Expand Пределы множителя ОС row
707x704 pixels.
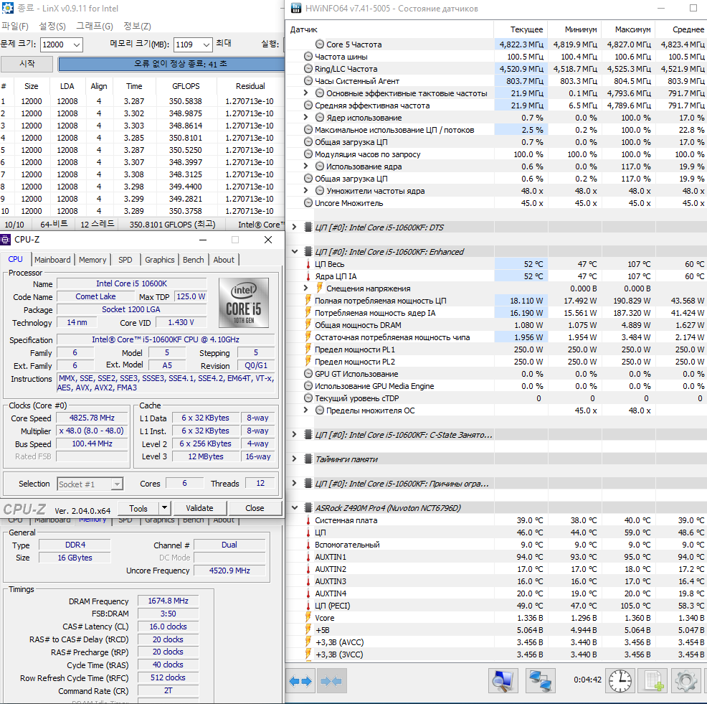click(305, 410)
